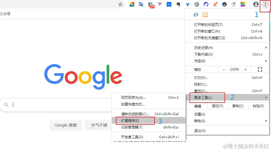Choose 创建快捷方式... in submenu

pyautogui.click(x=149, y=104)
